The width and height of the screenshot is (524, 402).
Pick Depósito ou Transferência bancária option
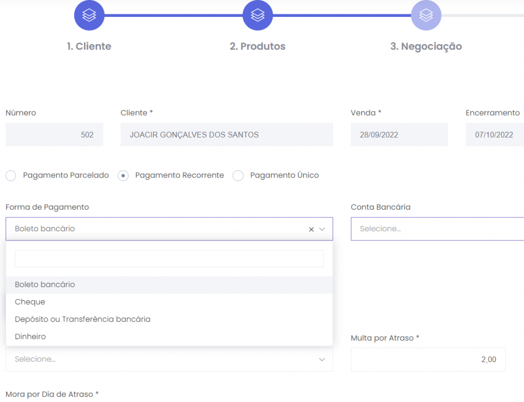point(82,320)
